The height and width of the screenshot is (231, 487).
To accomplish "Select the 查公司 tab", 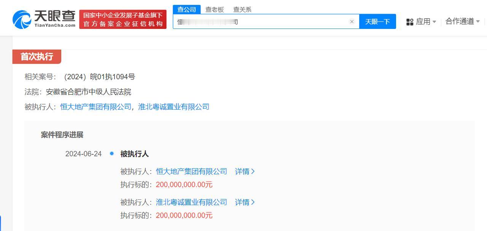I will pos(187,10).
